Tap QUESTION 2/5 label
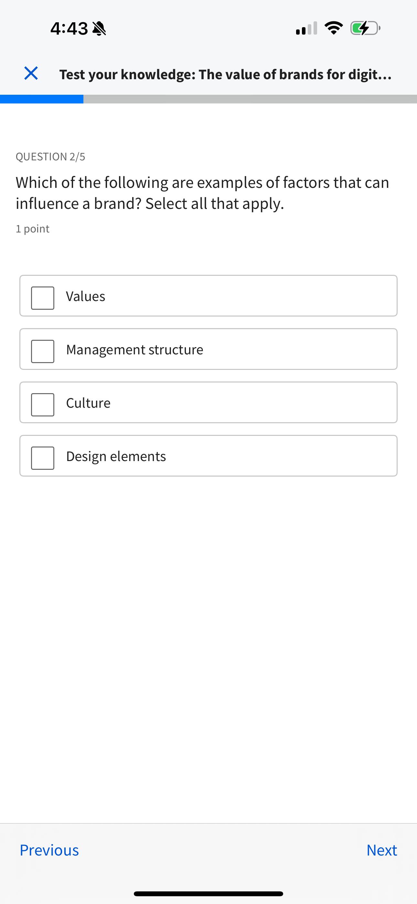This screenshot has height=904, width=417. 50,156
